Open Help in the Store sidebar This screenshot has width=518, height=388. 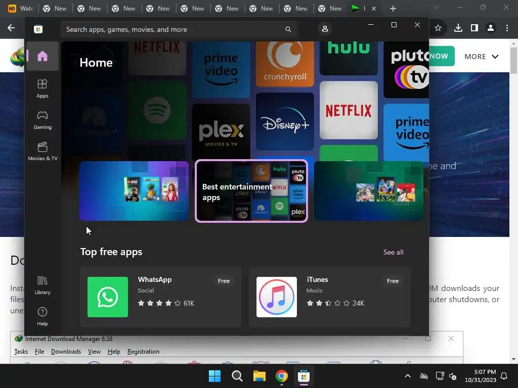point(42,317)
